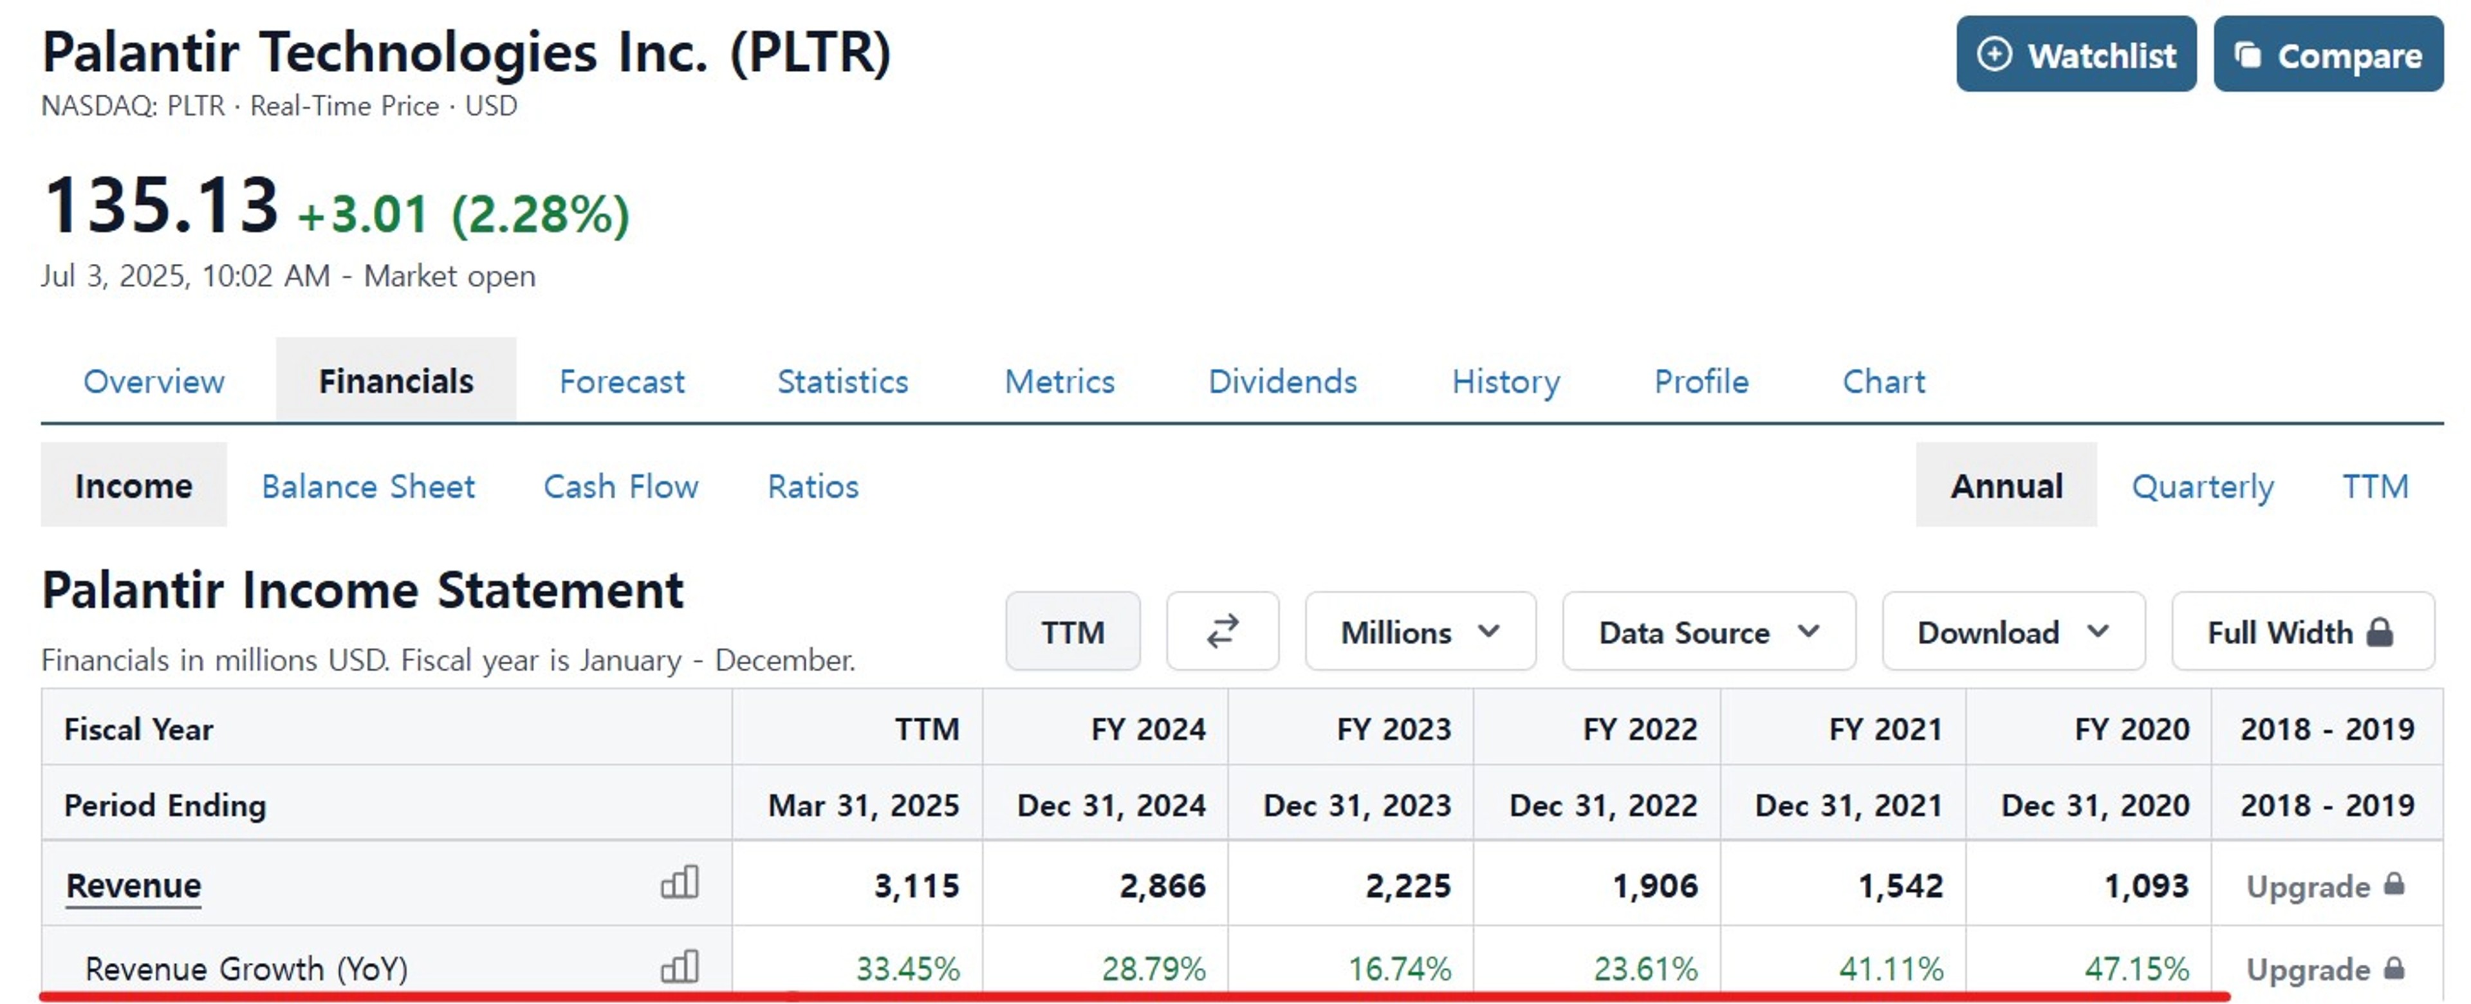Click the 16.74% growth value
2471x1004 pixels.
[x=1400, y=969]
